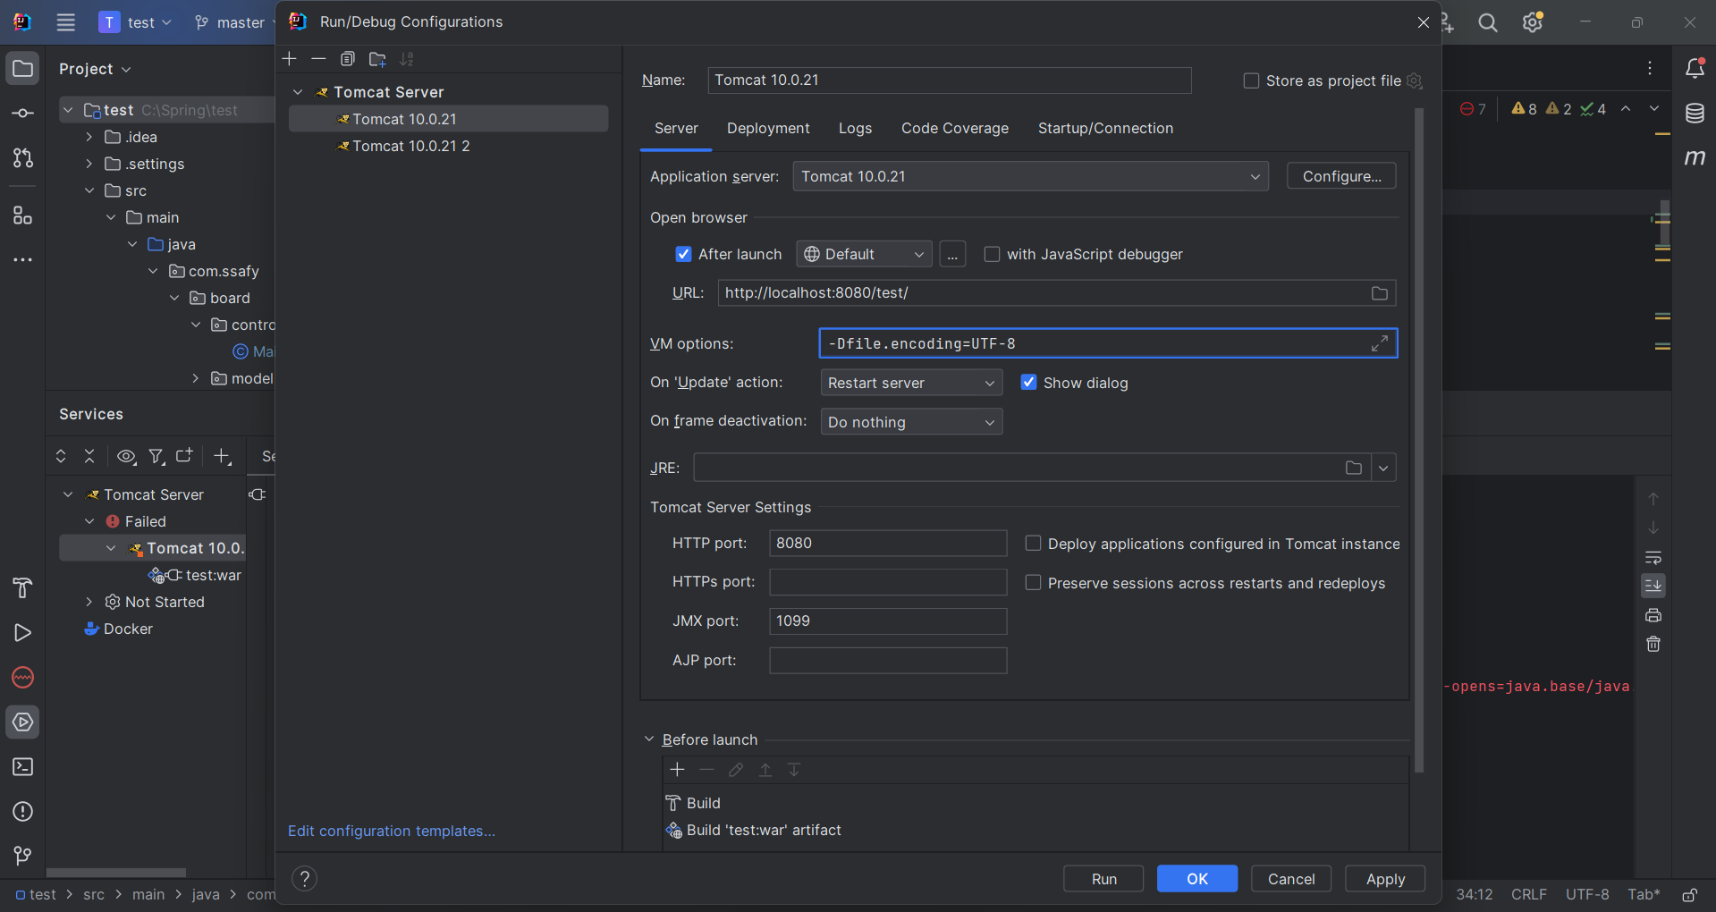This screenshot has width=1716, height=912.
Task: Browse for JRE folder icon
Action: 1354,468
